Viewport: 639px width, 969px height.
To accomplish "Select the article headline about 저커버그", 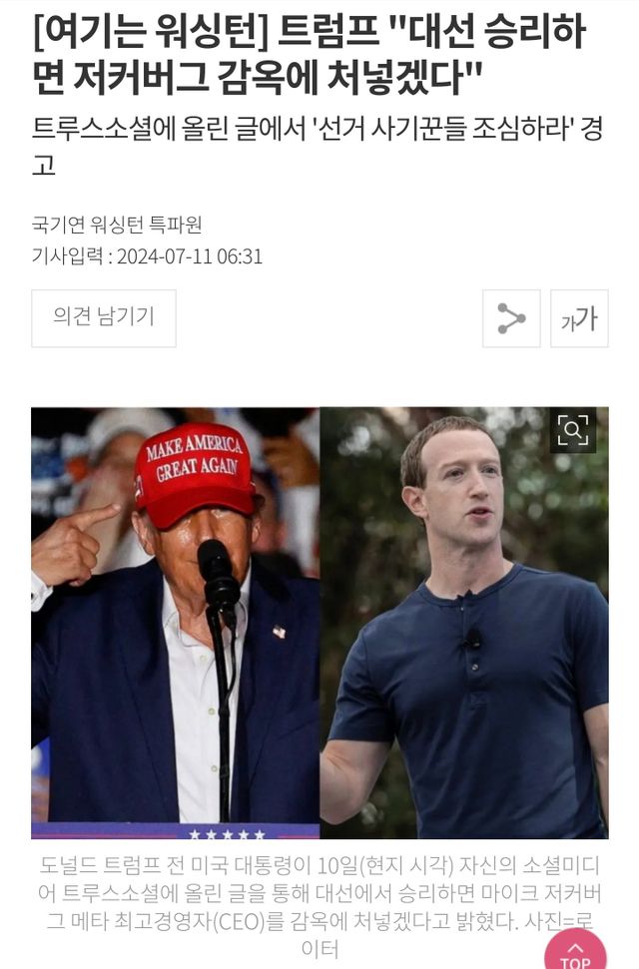I will (x=310, y=54).
